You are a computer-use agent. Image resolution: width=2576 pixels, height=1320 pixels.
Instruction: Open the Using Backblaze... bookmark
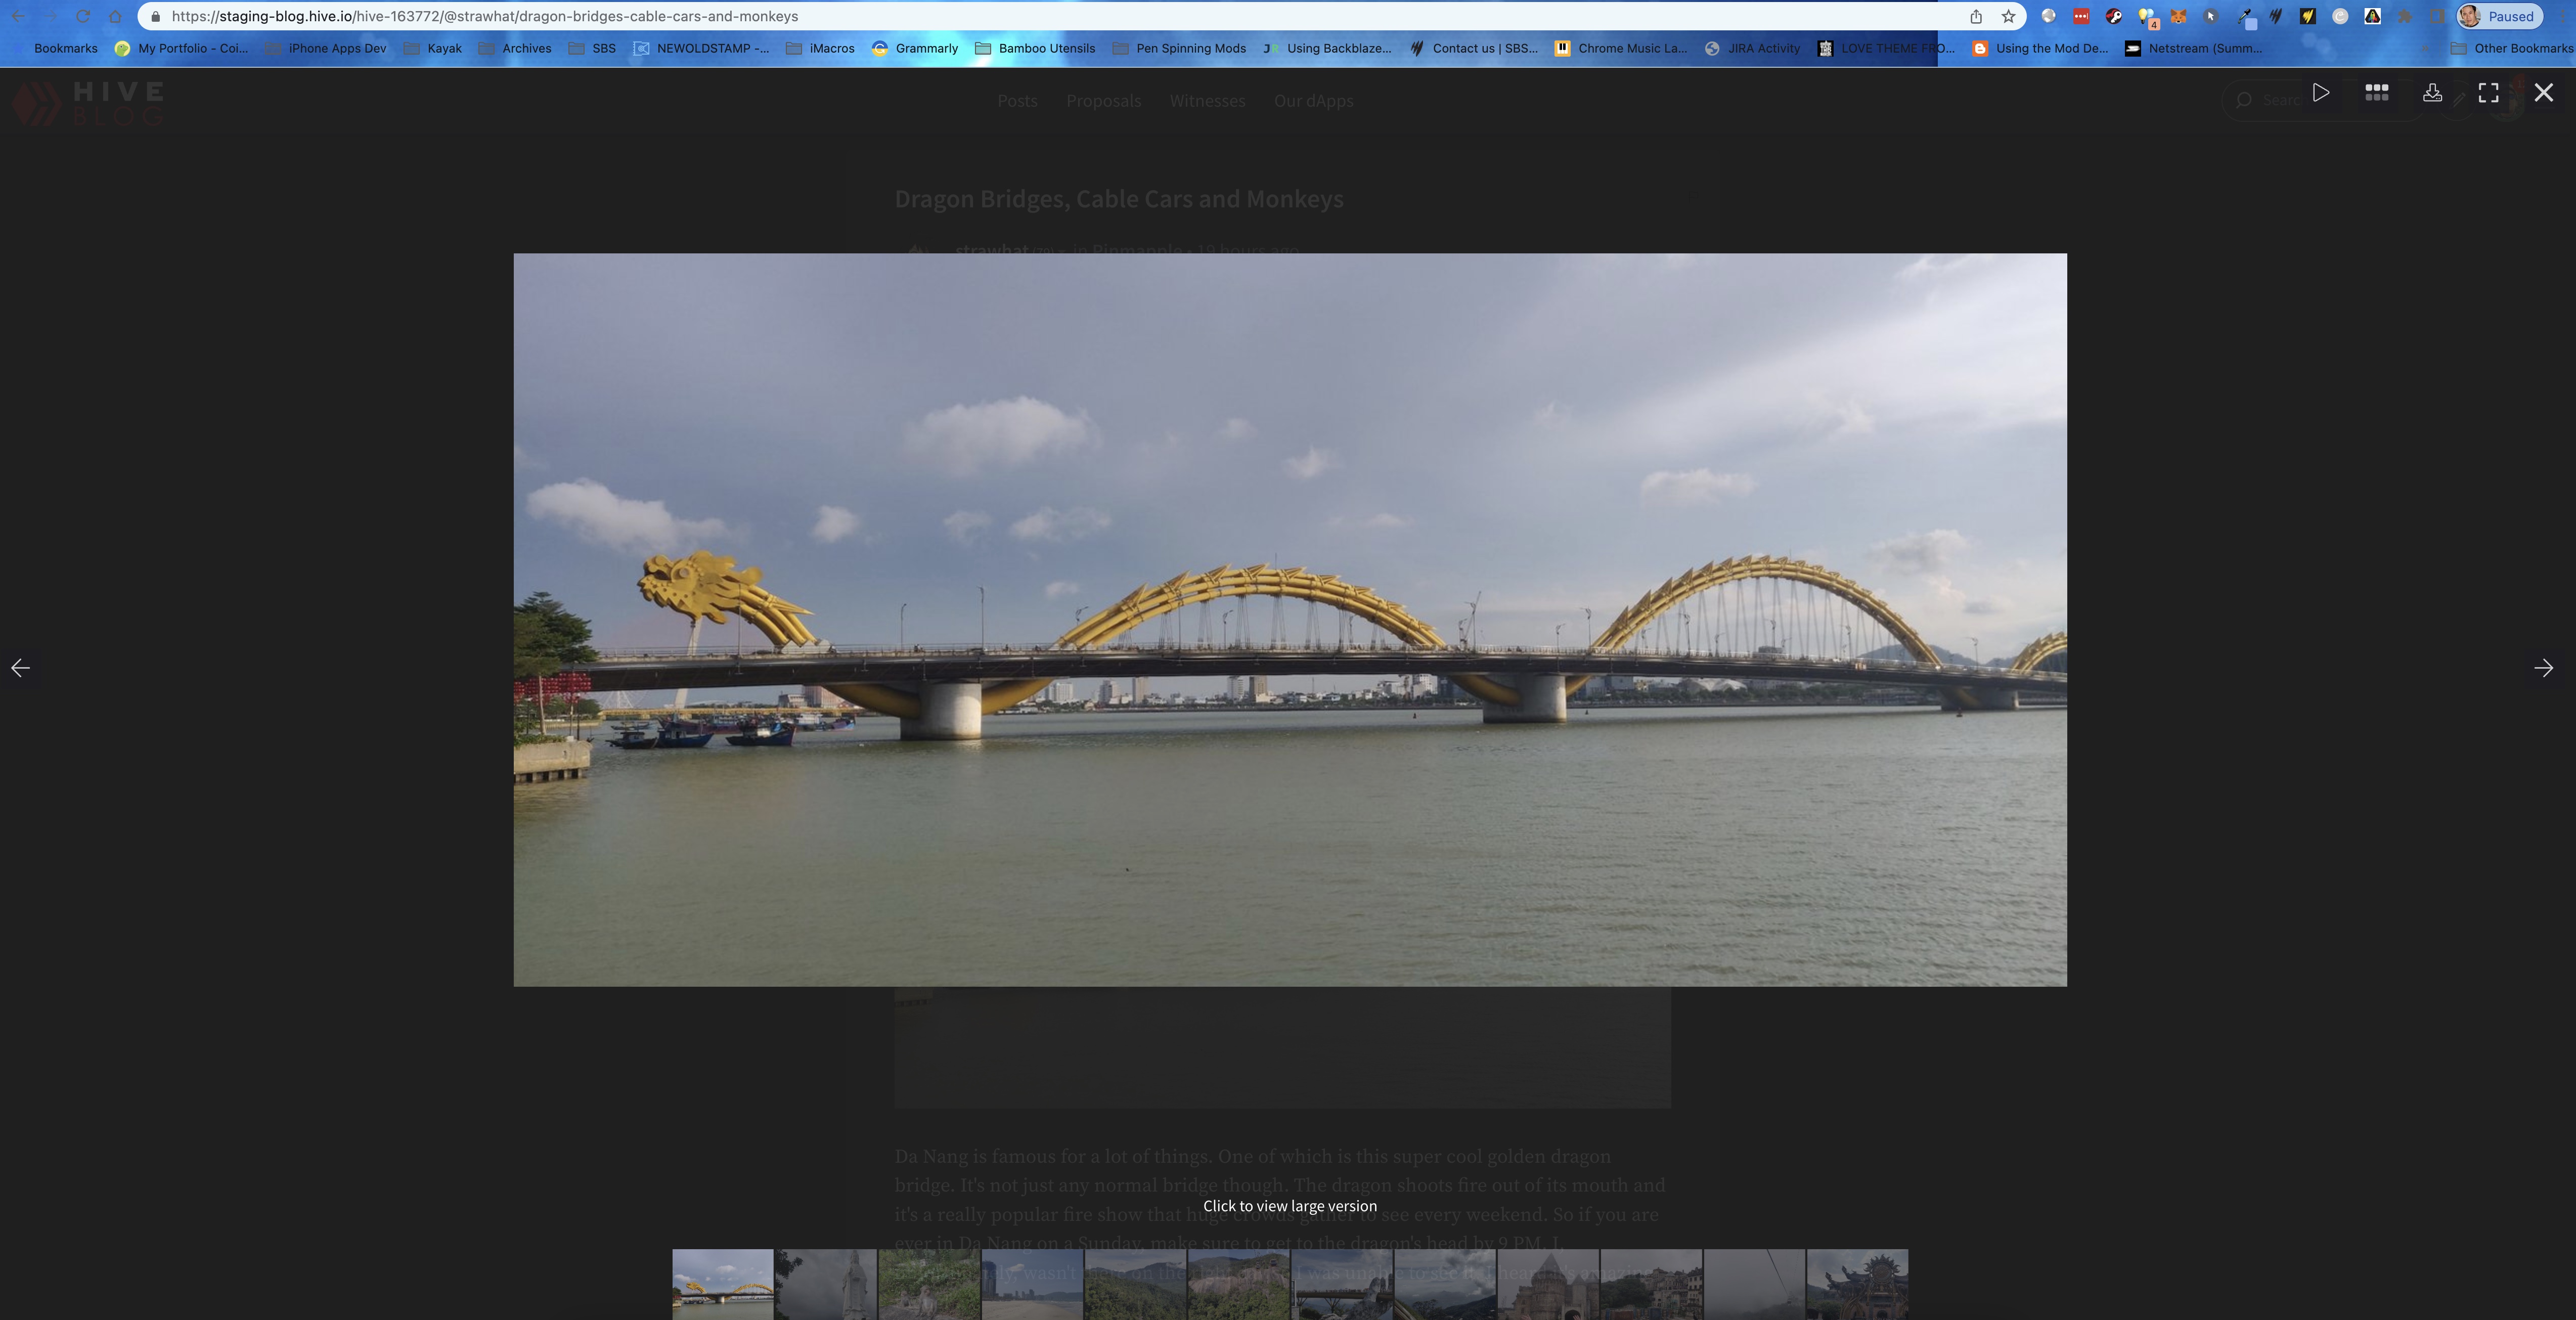[1327, 48]
